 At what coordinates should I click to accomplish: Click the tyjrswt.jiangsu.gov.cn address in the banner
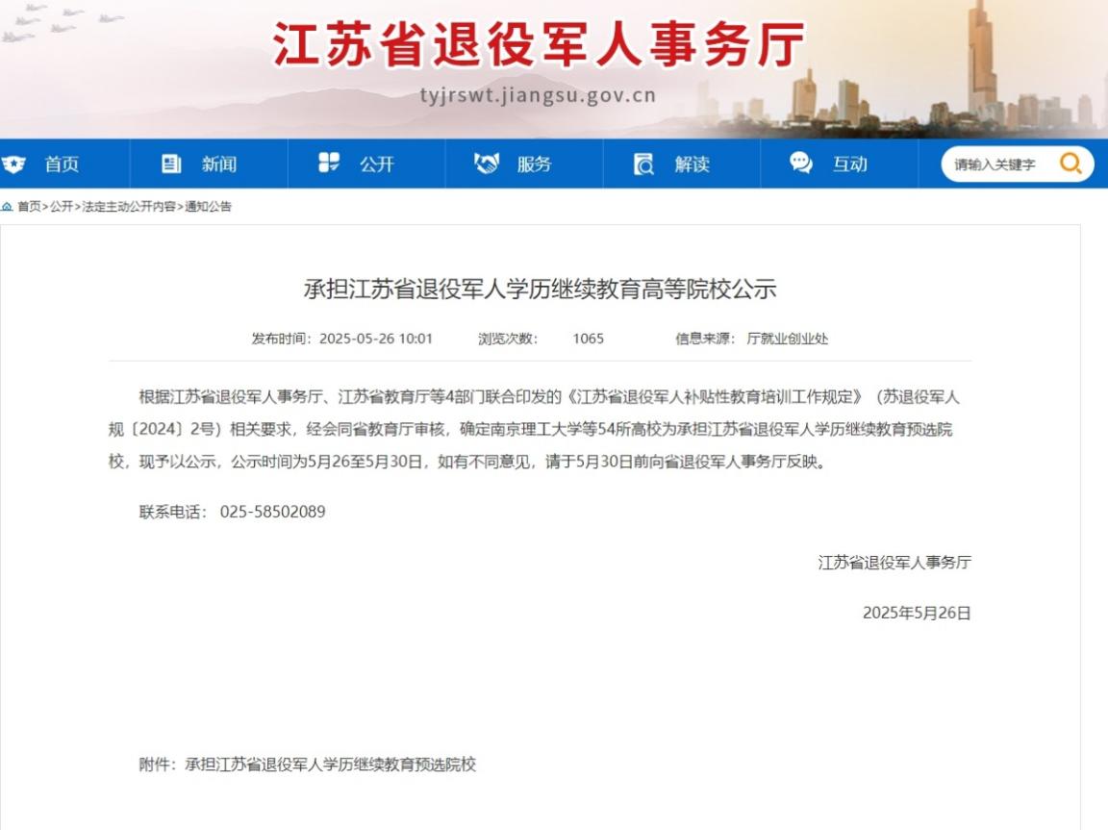pyautogui.click(x=538, y=95)
